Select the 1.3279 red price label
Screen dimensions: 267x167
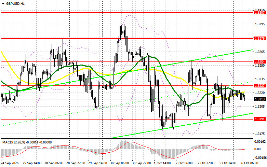[x=260, y=39]
